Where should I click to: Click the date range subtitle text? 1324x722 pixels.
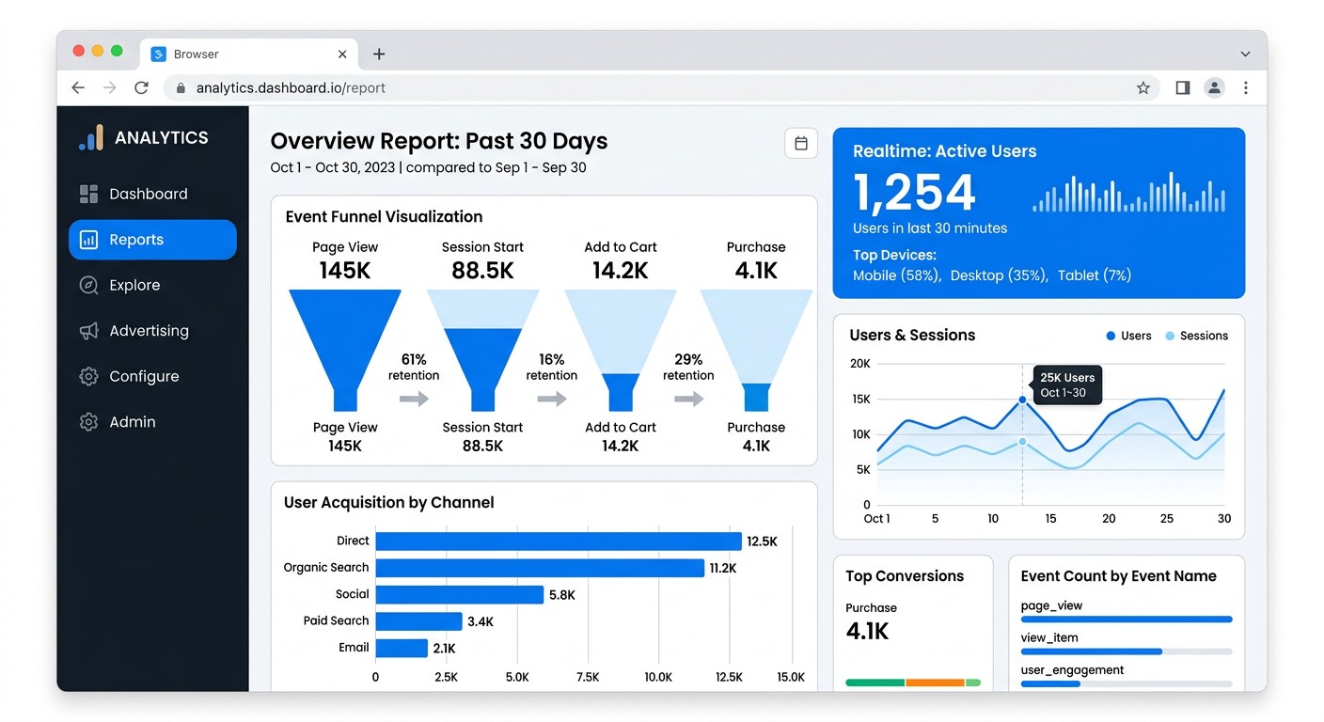428,167
